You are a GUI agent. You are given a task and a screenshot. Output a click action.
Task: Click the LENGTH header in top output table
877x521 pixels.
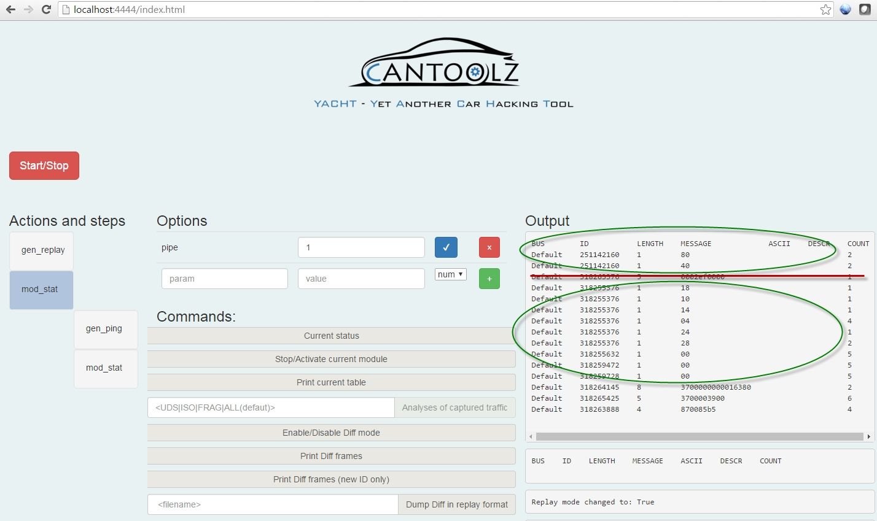tap(650, 244)
